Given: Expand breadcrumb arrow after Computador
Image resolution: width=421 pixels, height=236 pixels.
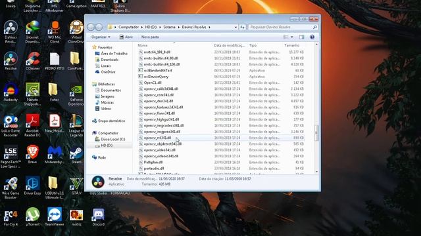Looking at the screenshot, I should point(141,27).
